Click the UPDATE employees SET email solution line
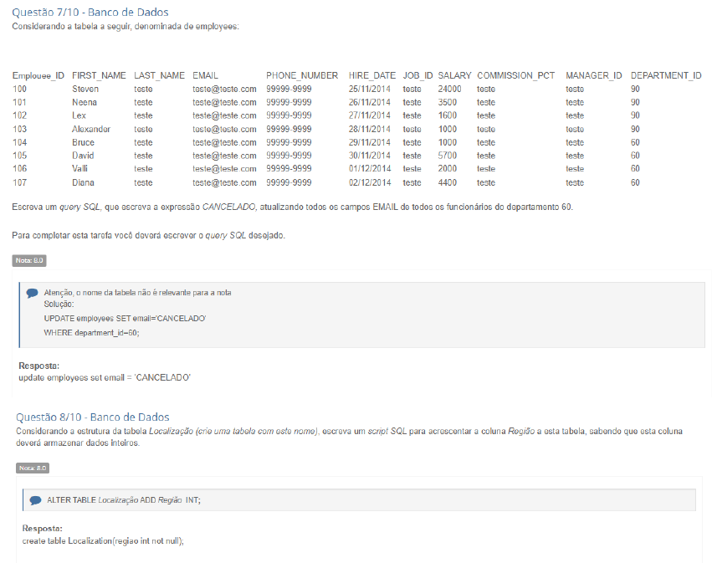This screenshot has width=712, height=563. [x=125, y=319]
